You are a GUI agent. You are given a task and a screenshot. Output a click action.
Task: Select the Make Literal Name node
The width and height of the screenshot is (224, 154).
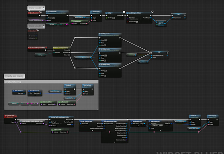pos(48,103)
